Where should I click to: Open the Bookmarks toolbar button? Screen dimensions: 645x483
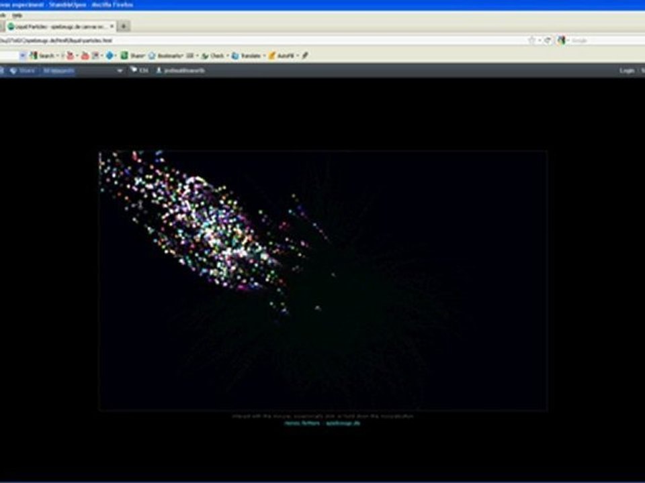[165, 56]
